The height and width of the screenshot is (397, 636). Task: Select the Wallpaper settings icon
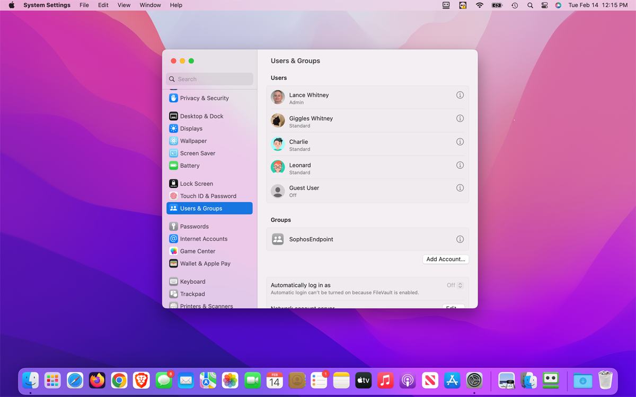coord(173,140)
